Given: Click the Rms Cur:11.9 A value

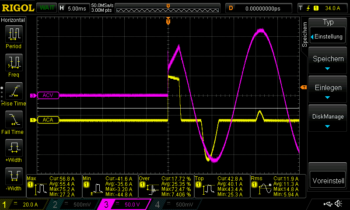Looking at the screenshot, I should (x=286, y=179).
